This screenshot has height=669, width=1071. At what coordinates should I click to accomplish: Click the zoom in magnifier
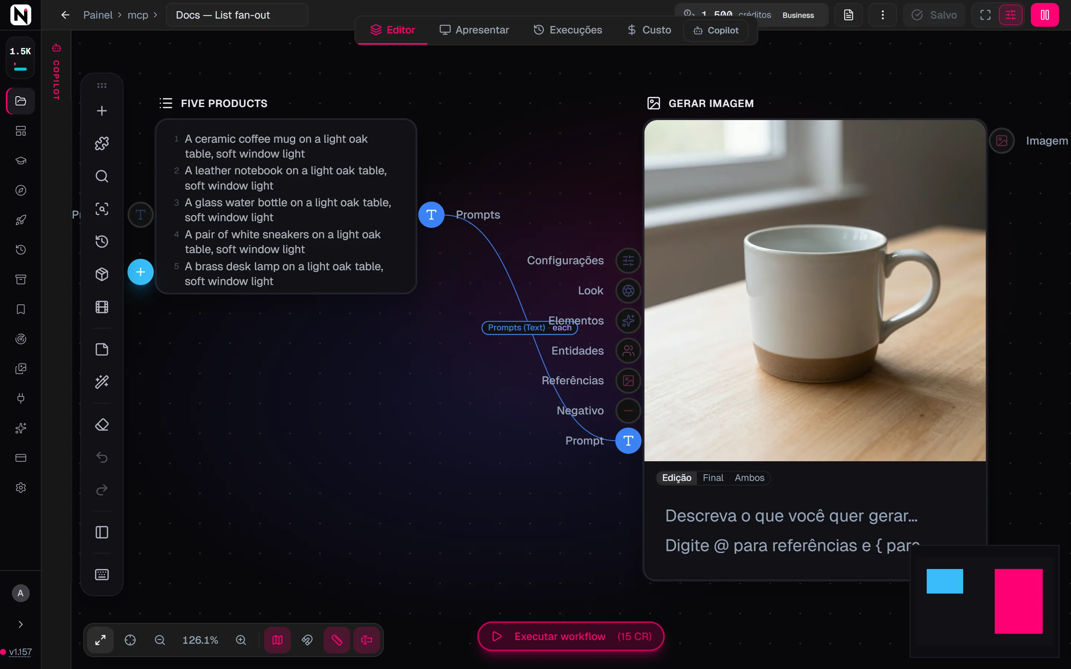point(241,640)
